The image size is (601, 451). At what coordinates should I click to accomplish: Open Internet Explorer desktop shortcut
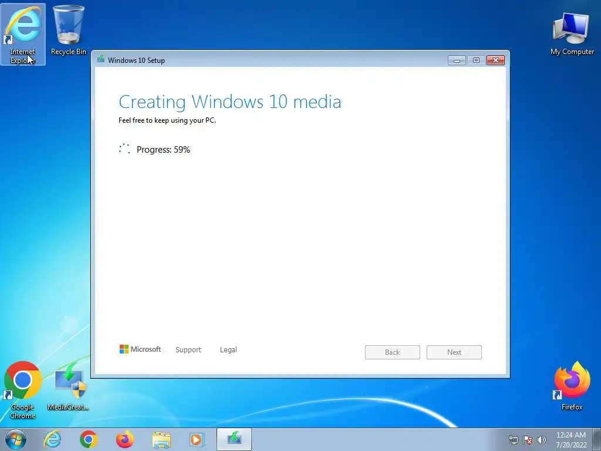pyautogui.click(x=23, y=35)
